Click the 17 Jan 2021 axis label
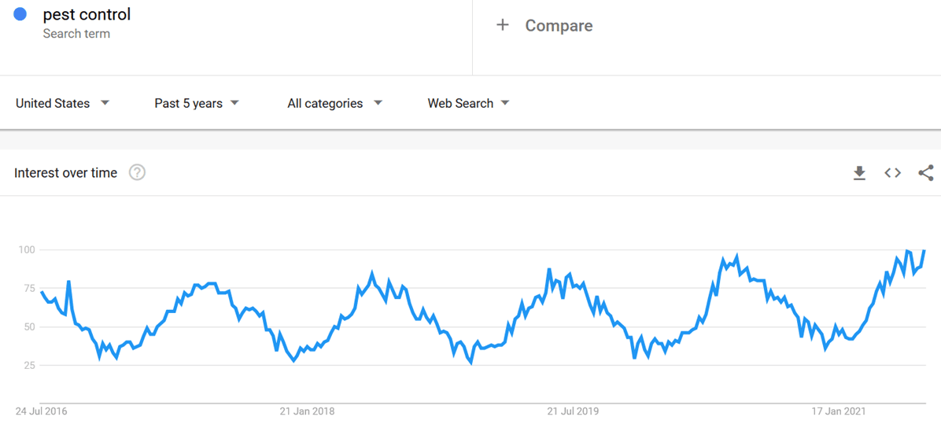941x424 pixels. click(839, 412)
